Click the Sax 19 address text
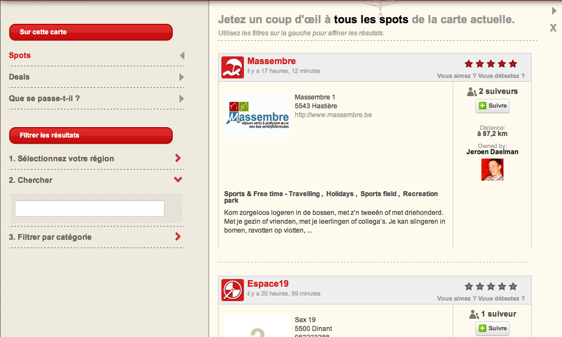This screenshot has height=337, width=562. [305, 319]
